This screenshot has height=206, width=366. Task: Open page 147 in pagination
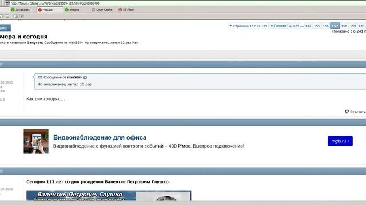pyautogui.click(x=308, y=26)
